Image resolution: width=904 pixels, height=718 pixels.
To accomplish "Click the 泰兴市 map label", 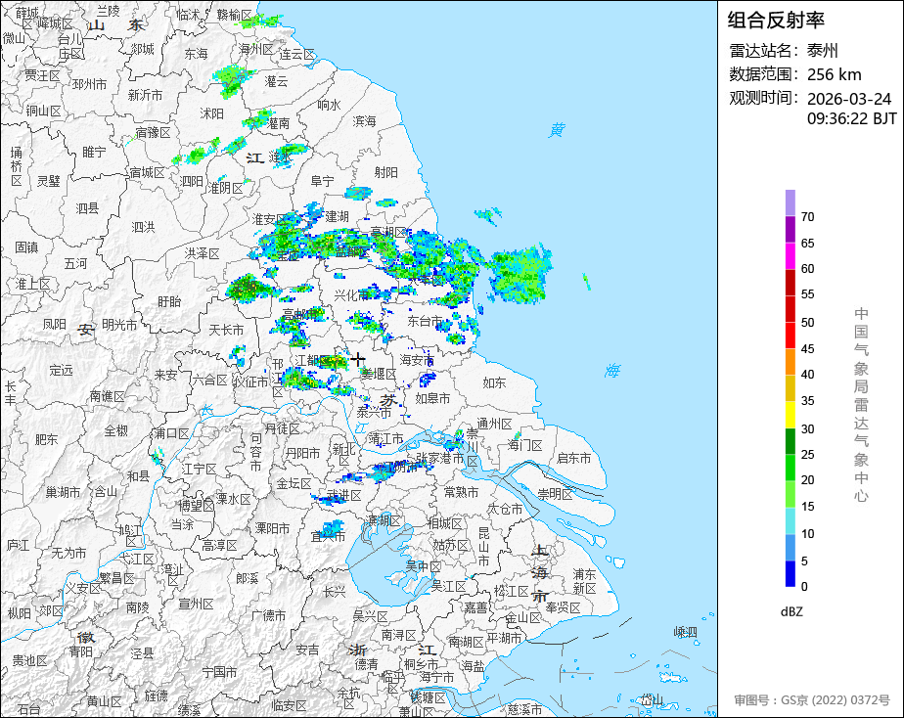I will [374, 413].
